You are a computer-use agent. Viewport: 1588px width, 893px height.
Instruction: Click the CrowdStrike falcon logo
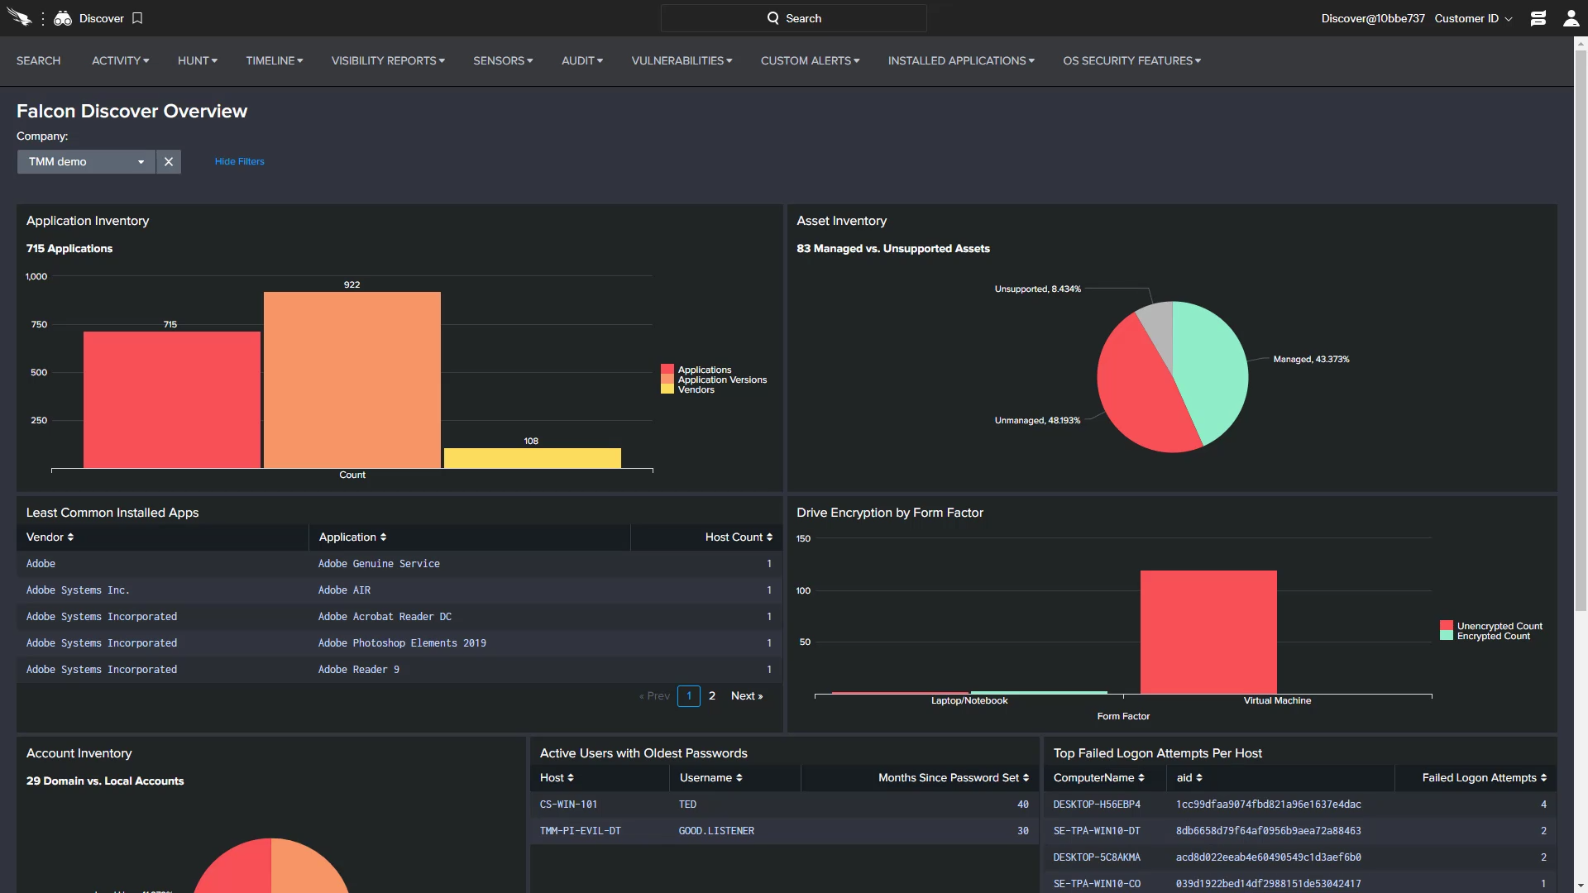[x=20, y=18]
